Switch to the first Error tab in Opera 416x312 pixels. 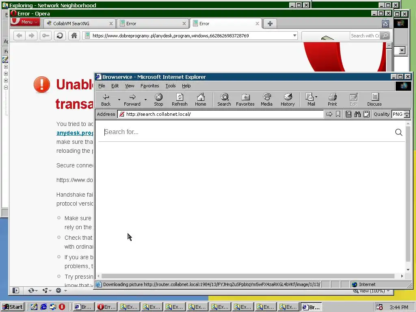pyautogui.click(x=153, y=24)
